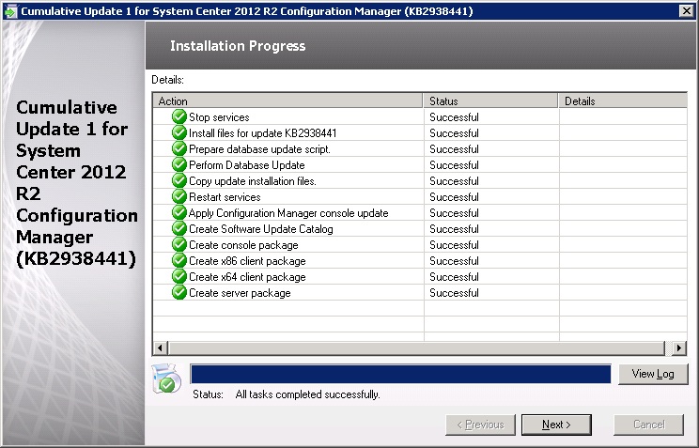Viewport: 699px width, 448px height.
Task: Click checkmark icon beside Create x64 client package
Action: point(179,277)
